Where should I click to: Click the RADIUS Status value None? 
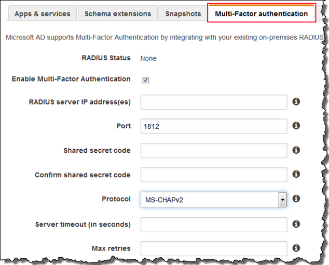(148, 58)
